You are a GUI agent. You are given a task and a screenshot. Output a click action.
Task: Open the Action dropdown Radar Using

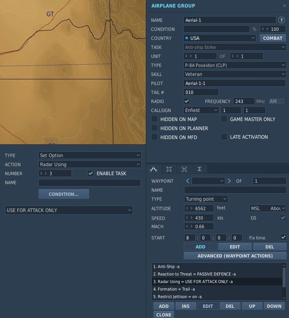(90, 164)
